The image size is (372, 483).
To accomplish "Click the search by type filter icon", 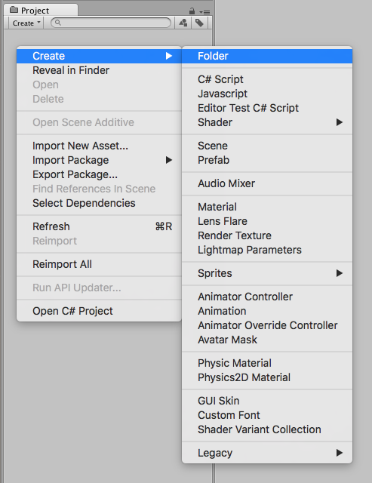I will (x=183, y=23).
